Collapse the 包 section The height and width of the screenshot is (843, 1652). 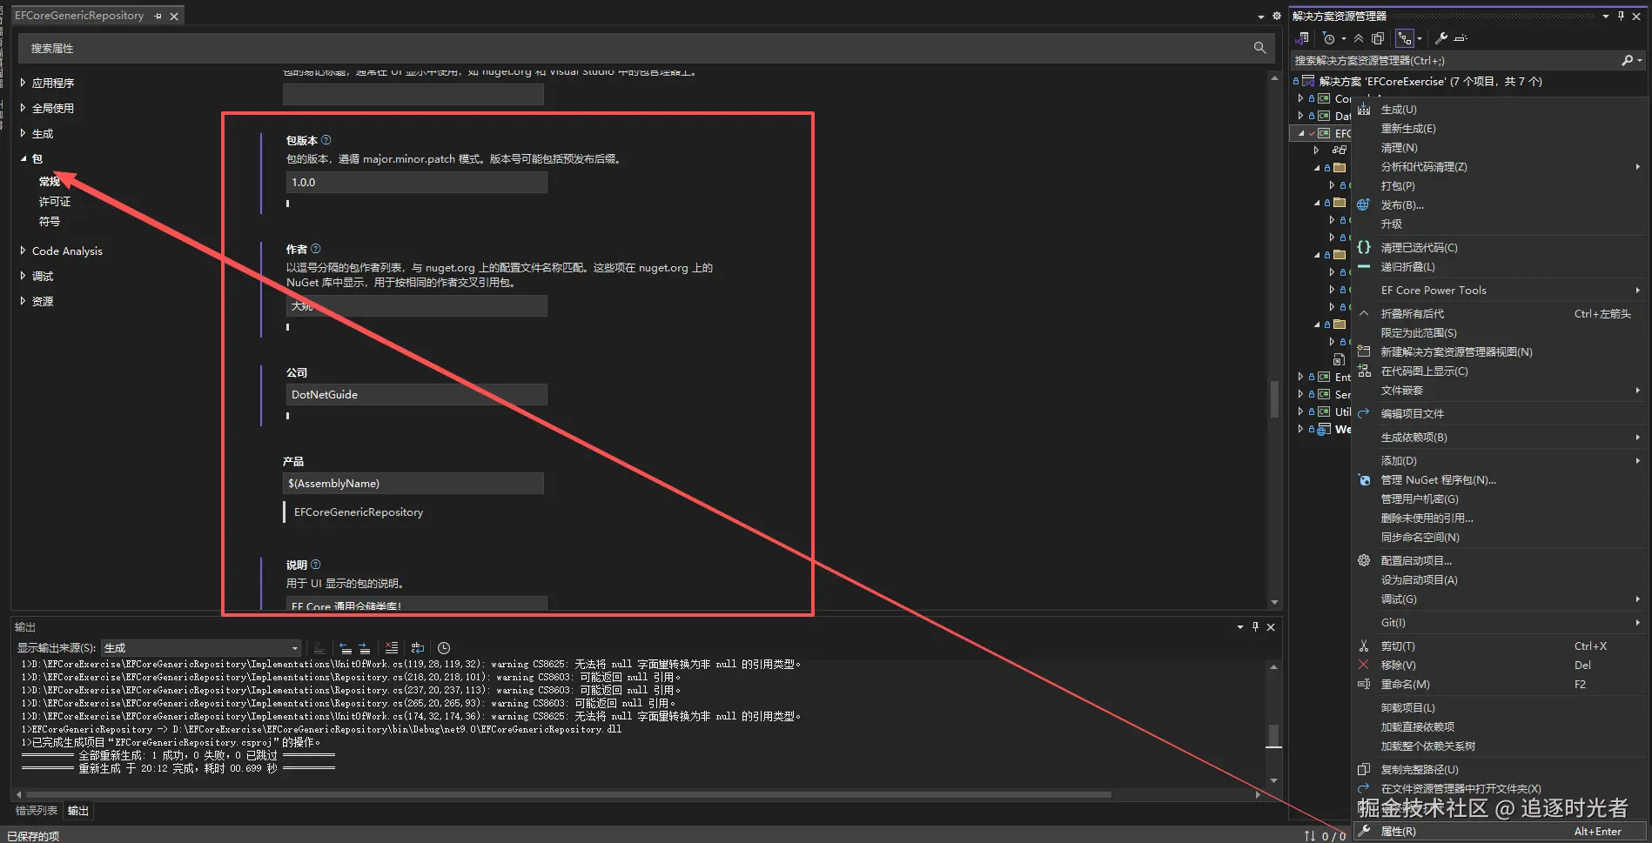(23, 158)
